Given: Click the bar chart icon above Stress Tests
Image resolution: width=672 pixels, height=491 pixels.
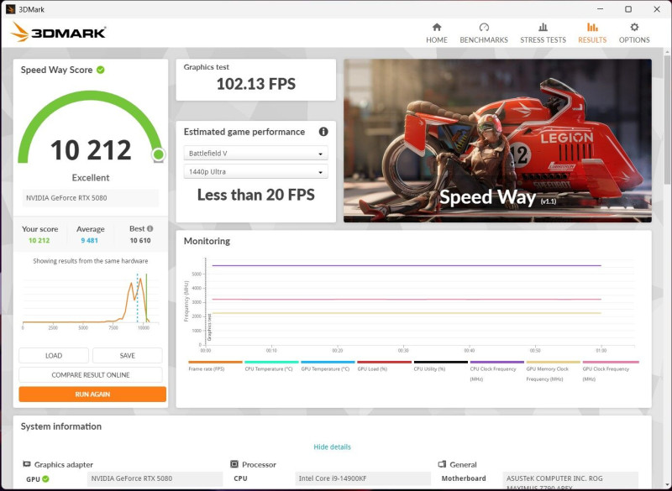Looking at the screenshot, I should 543,28.
